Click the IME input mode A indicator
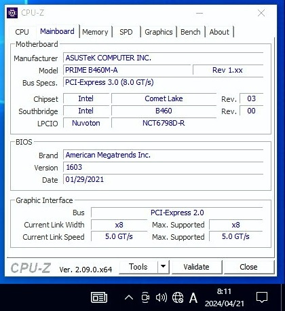285x311 pixels. click(193, 297)
